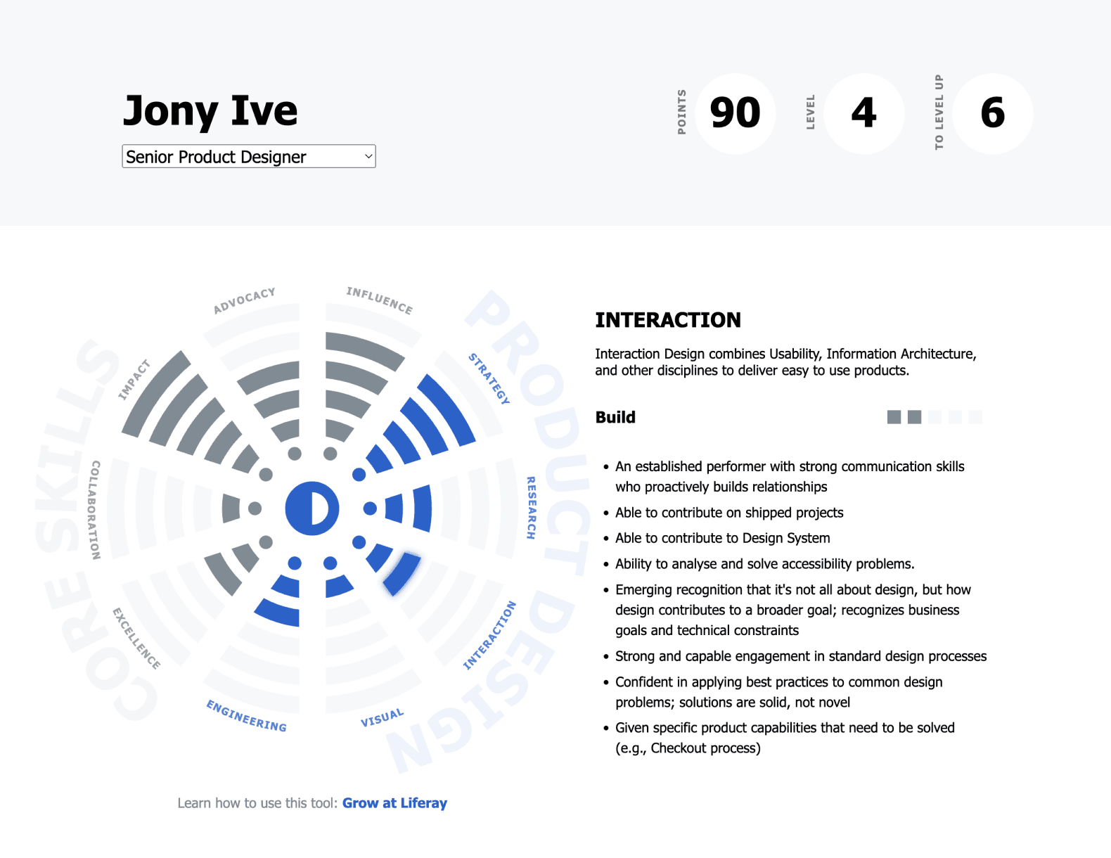Select the first-level blue Research arc
This screenshot has width=1111, height=858.
coord(395,508)
